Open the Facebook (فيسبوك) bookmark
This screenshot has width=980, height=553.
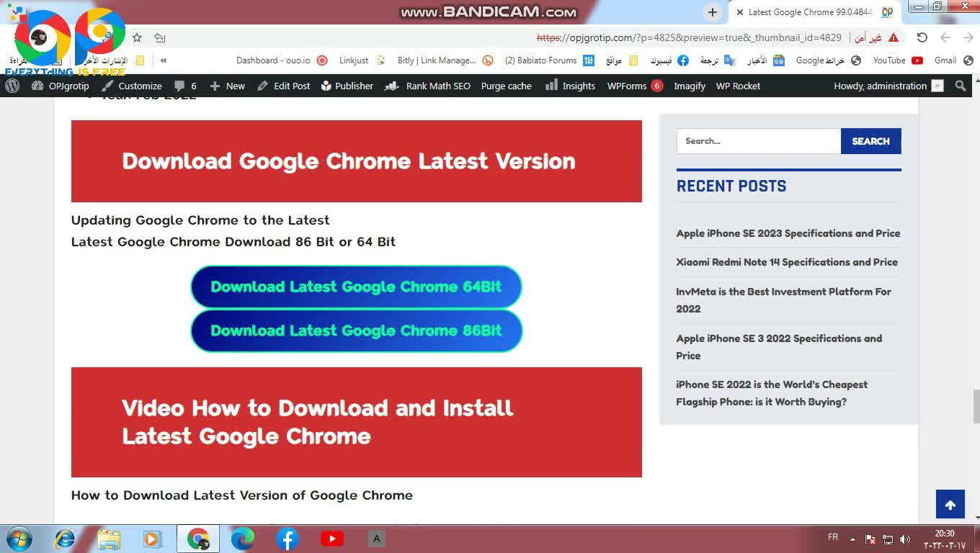coord(669,60)
